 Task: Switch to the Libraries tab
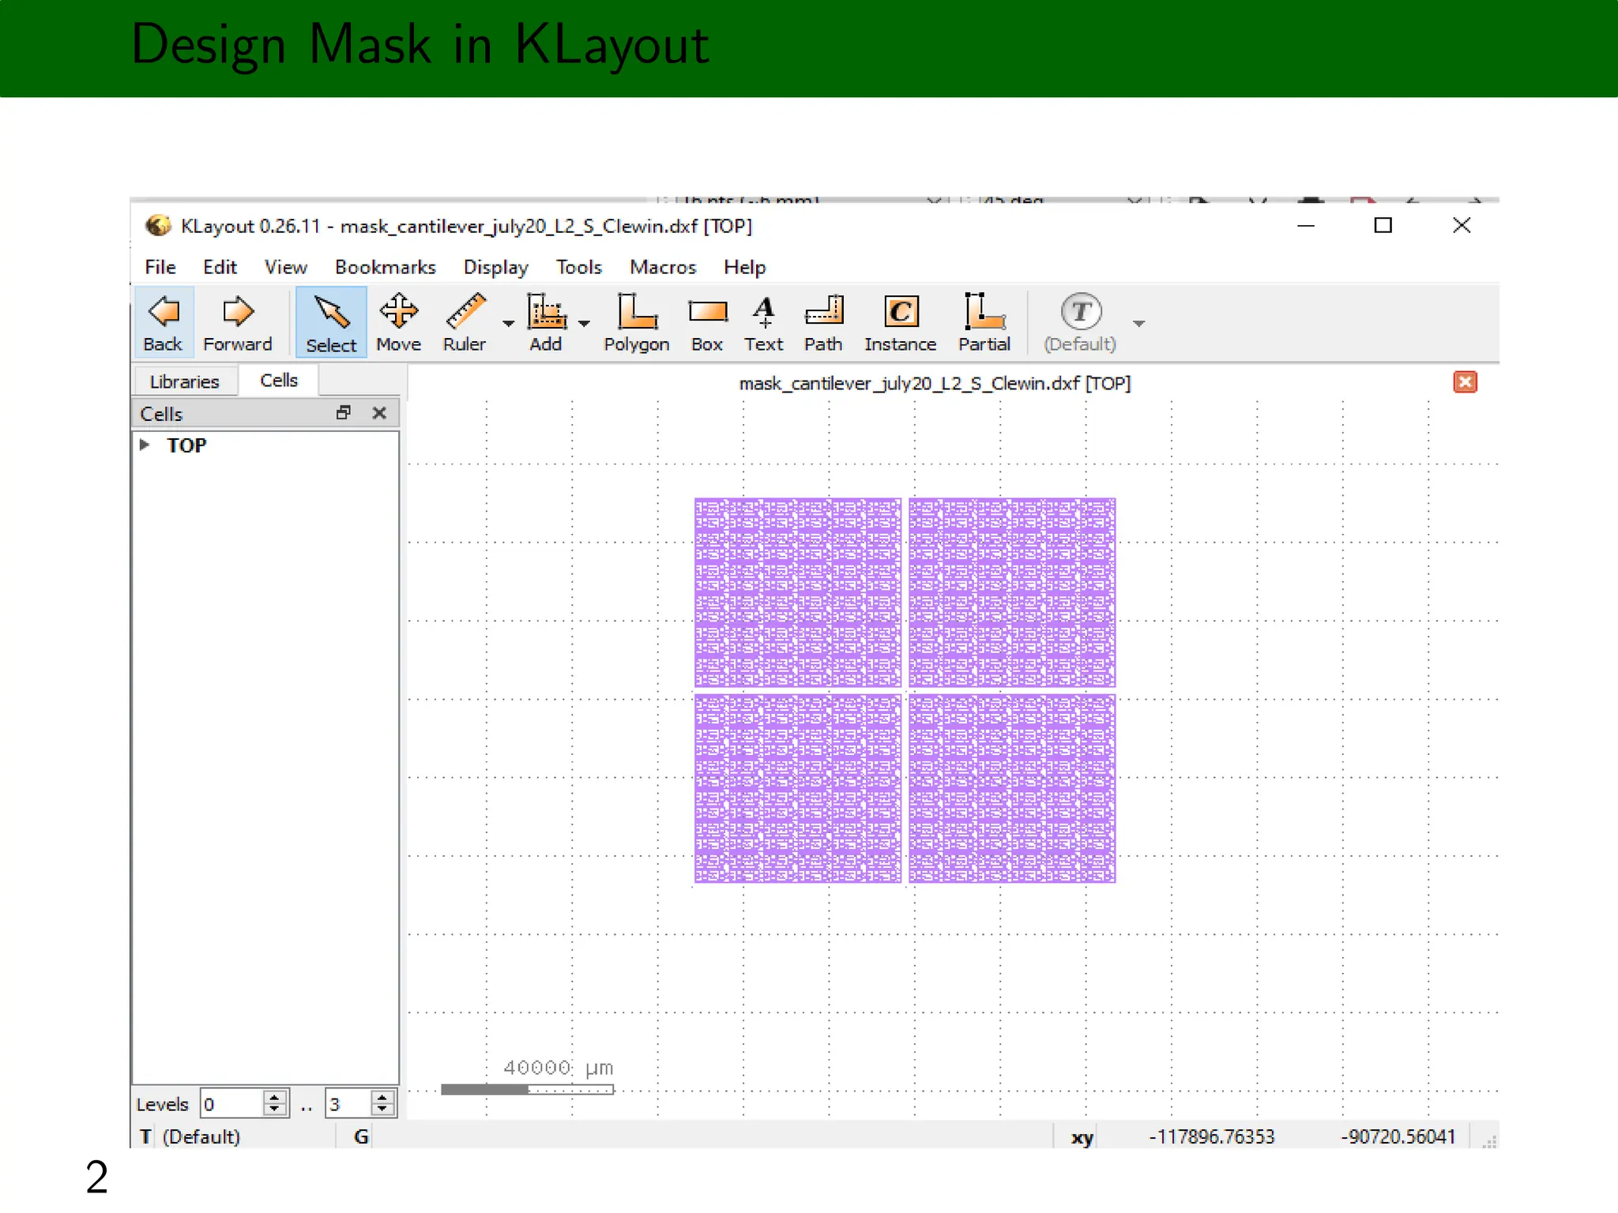[x=184, y=381]
